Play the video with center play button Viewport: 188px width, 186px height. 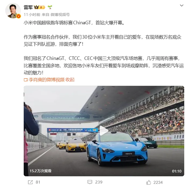(x=104, y=131)
